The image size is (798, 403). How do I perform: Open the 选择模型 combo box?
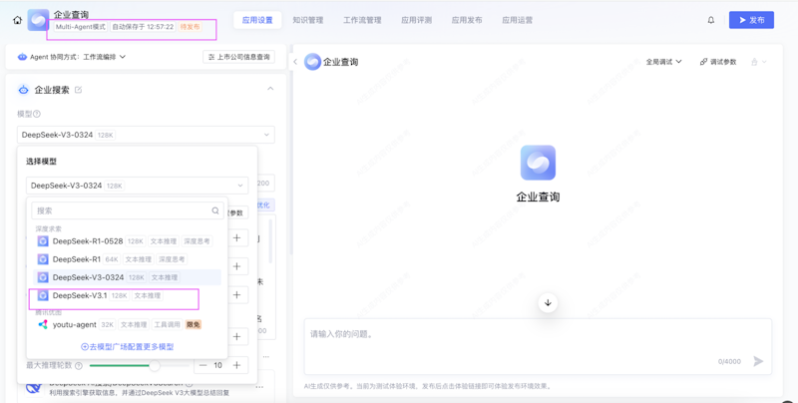tap(137, 186)
